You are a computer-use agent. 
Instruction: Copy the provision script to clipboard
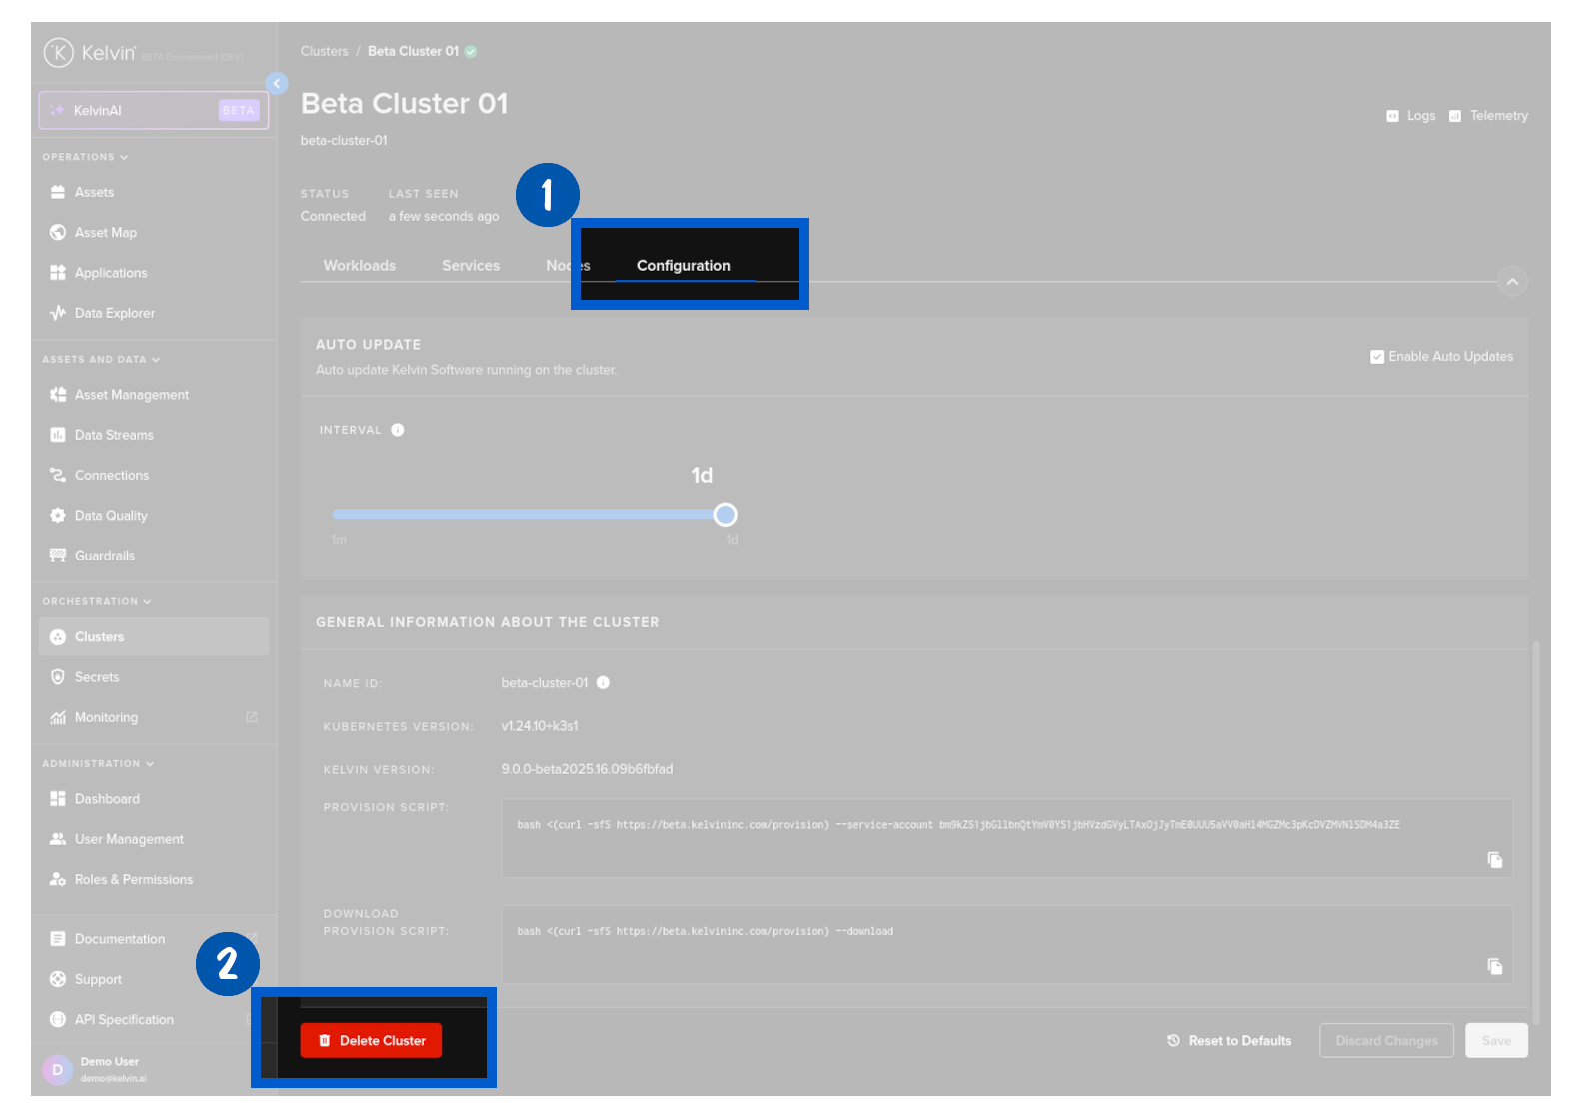click(1494, 860)
